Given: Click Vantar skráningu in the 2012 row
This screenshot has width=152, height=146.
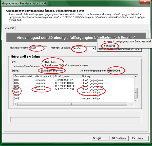Looking at the screenshot, I should click(x=91, y=99).
